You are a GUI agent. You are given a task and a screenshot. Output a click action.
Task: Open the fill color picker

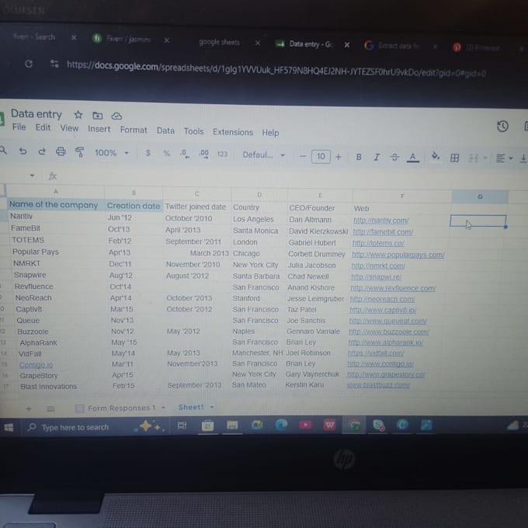[436, 156]
